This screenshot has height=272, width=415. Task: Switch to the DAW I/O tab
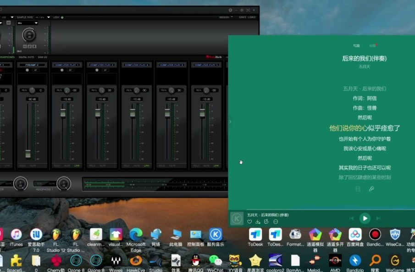43,57
